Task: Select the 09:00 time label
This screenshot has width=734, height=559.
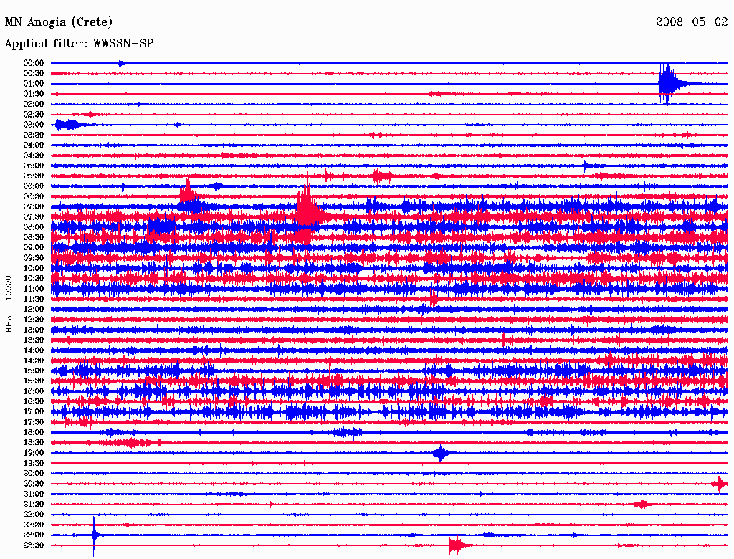Action: coord(34,248)
